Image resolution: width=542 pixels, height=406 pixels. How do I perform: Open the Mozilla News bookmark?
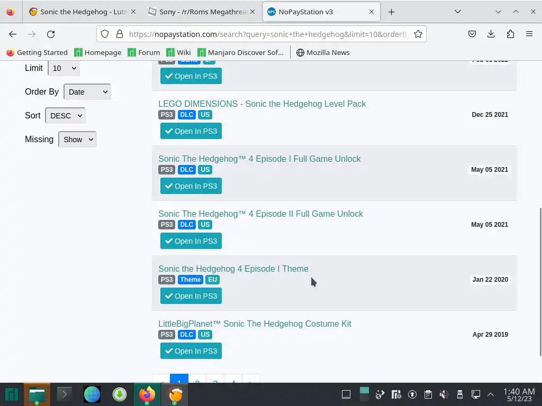[x=323, y=52]
